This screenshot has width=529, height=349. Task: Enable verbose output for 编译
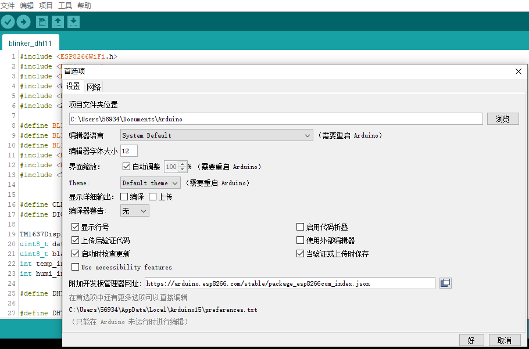[x=124, y=197]
